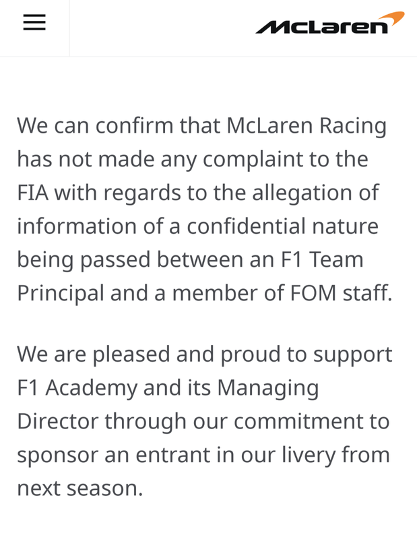
Task: Click the word 'Principal' in the first paragraph
Action: (61, 293)
